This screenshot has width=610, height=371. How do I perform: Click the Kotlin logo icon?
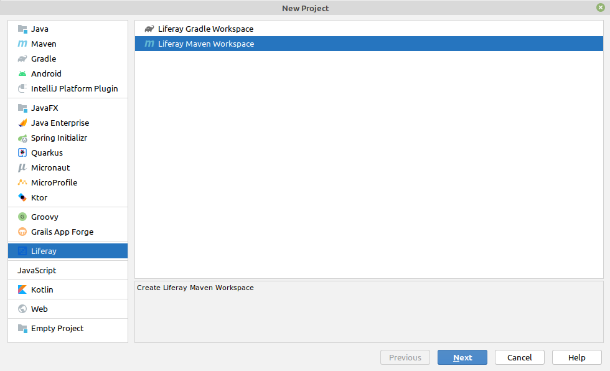click(22, 289)
